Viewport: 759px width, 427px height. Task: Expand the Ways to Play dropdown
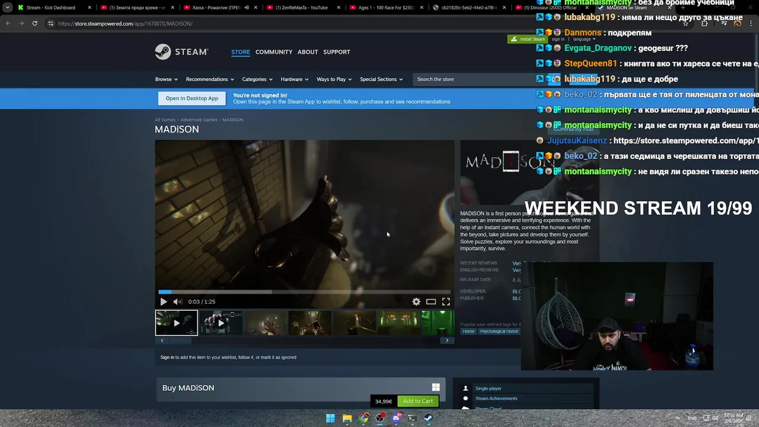tap(334, 79)
